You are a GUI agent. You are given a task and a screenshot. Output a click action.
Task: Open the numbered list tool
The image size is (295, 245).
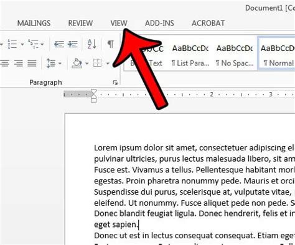click(x=12, y=44)
